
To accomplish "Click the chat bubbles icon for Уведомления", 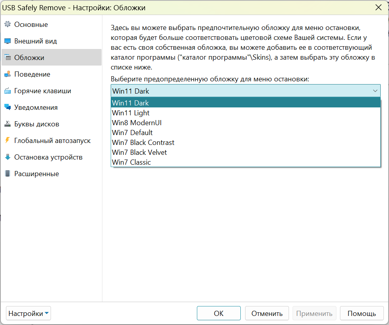I will point(8,107).
